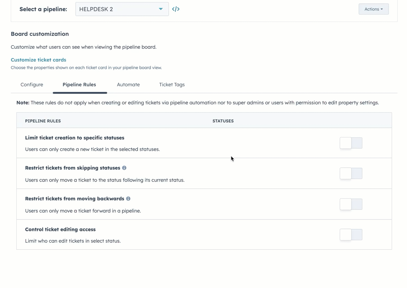Click the info icon beside "Restrict tickets from moving backwards"
The image size is (407, 288).
(128, 198)
